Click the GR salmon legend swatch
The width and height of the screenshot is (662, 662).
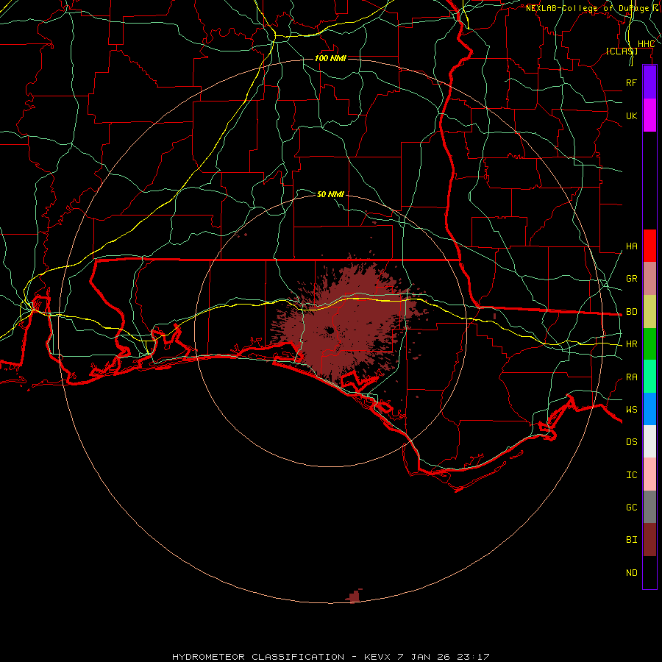649,279
